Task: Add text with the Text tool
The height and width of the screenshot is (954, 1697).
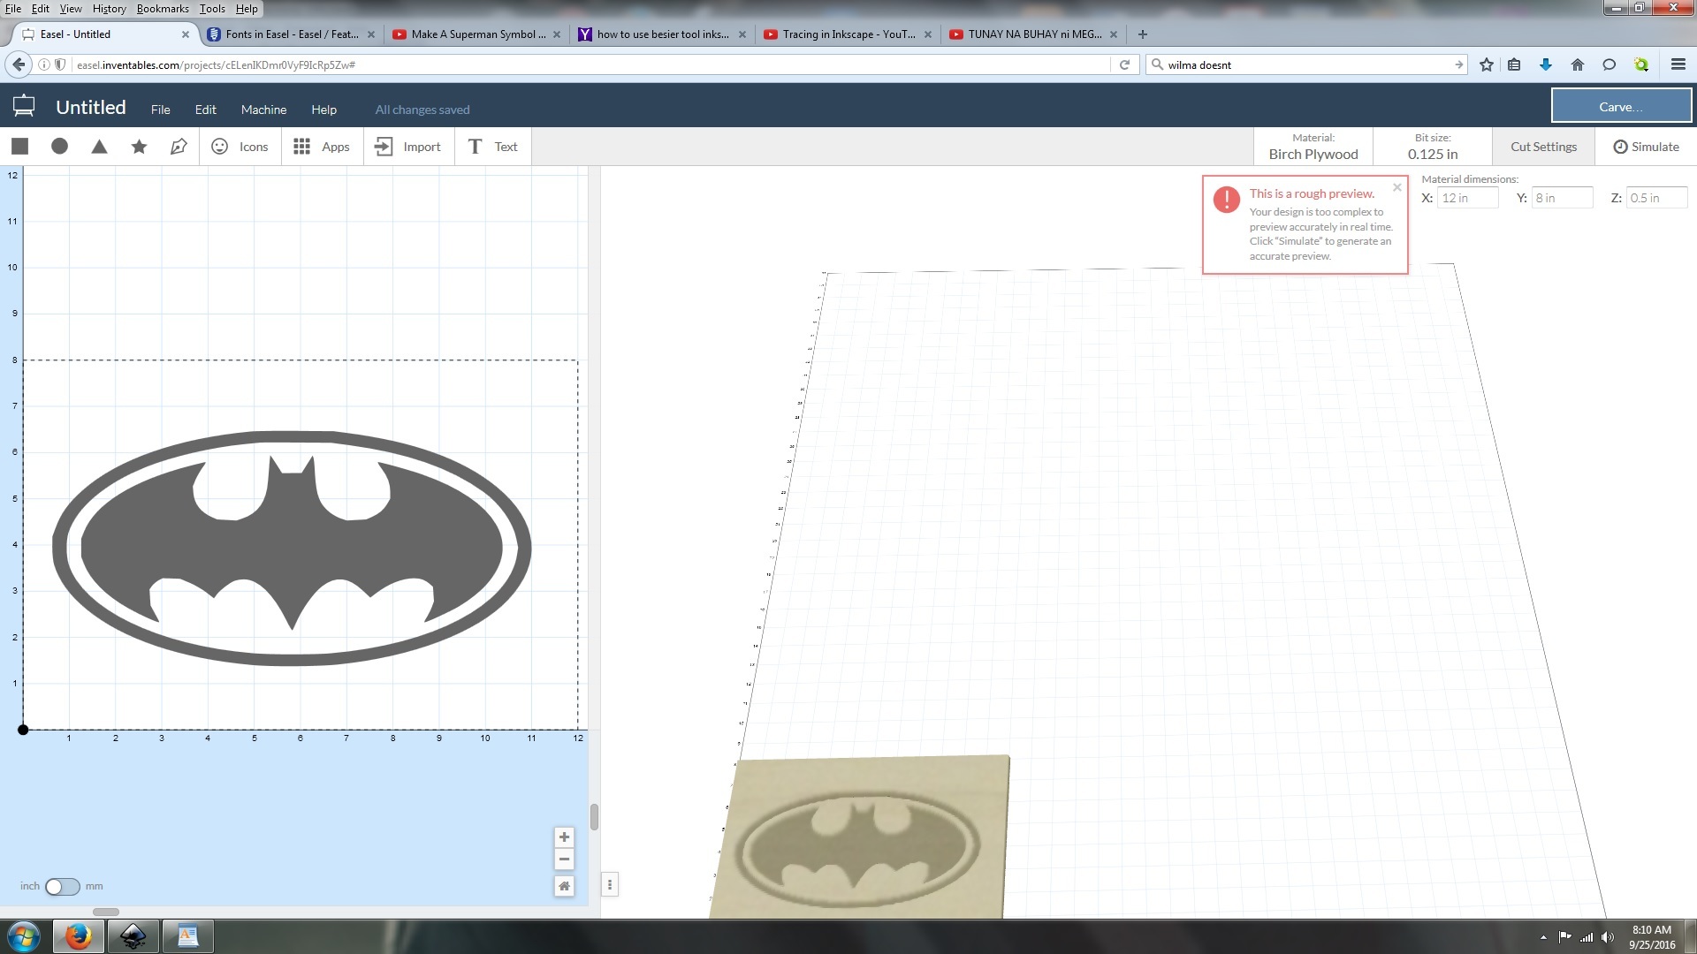Action: pos(491,147)
